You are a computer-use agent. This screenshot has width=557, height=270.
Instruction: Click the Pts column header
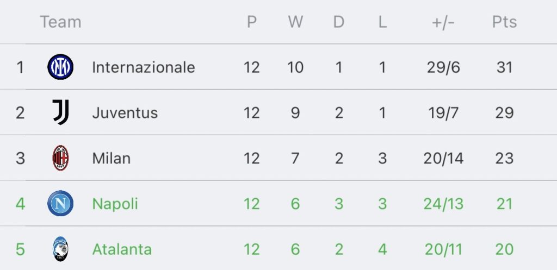(x=504, y=22)
